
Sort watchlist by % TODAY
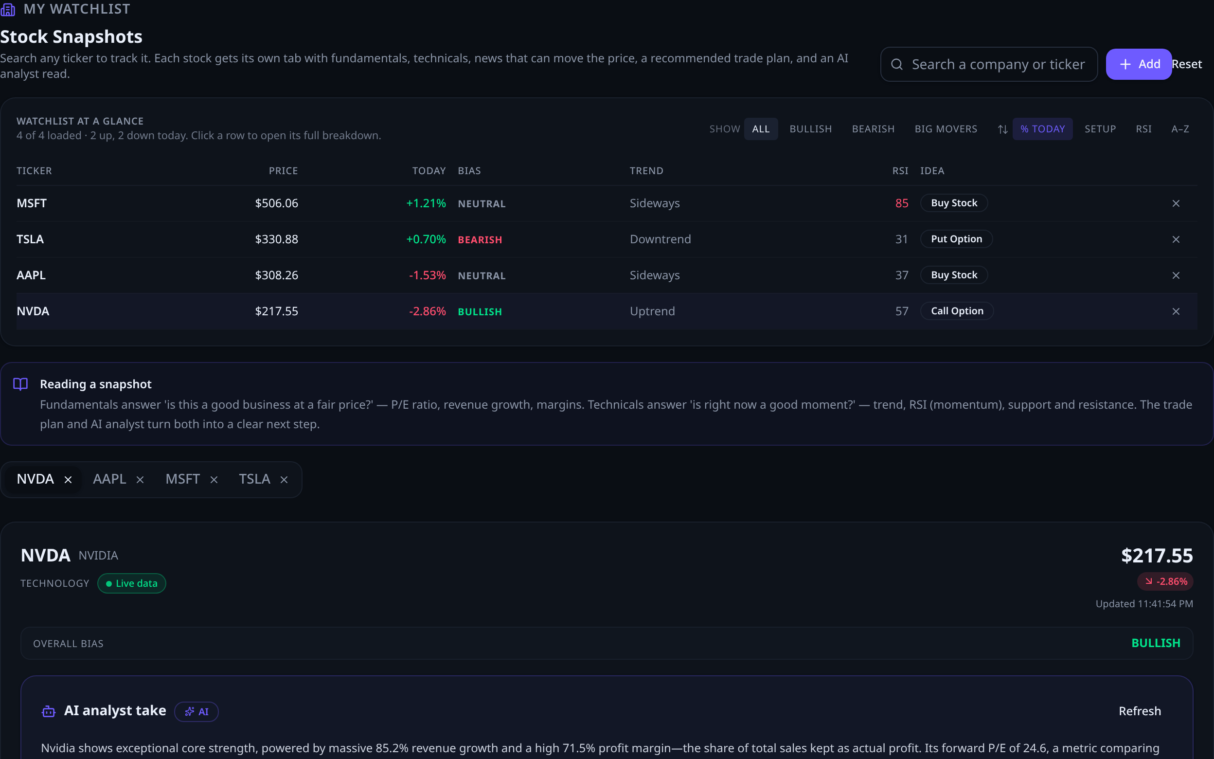(1042, 129)
